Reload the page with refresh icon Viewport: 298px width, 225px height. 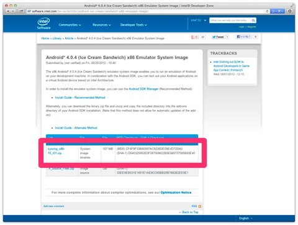(267, 11)
